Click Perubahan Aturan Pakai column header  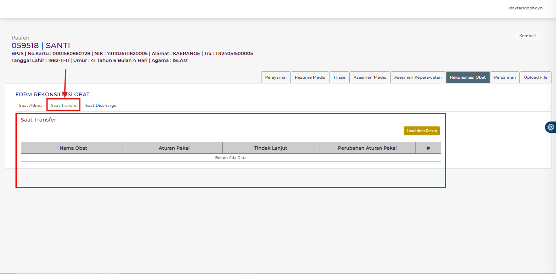tap(367, 148)
